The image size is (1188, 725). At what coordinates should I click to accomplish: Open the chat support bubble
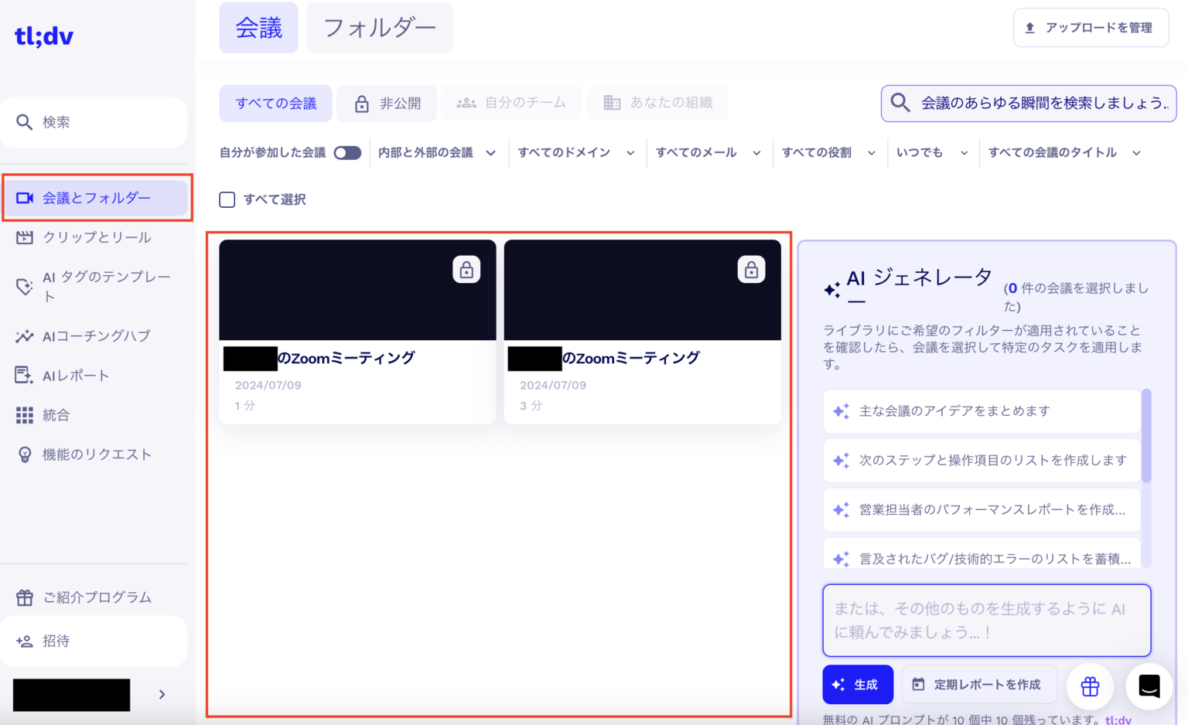(x=1149, y=686)
